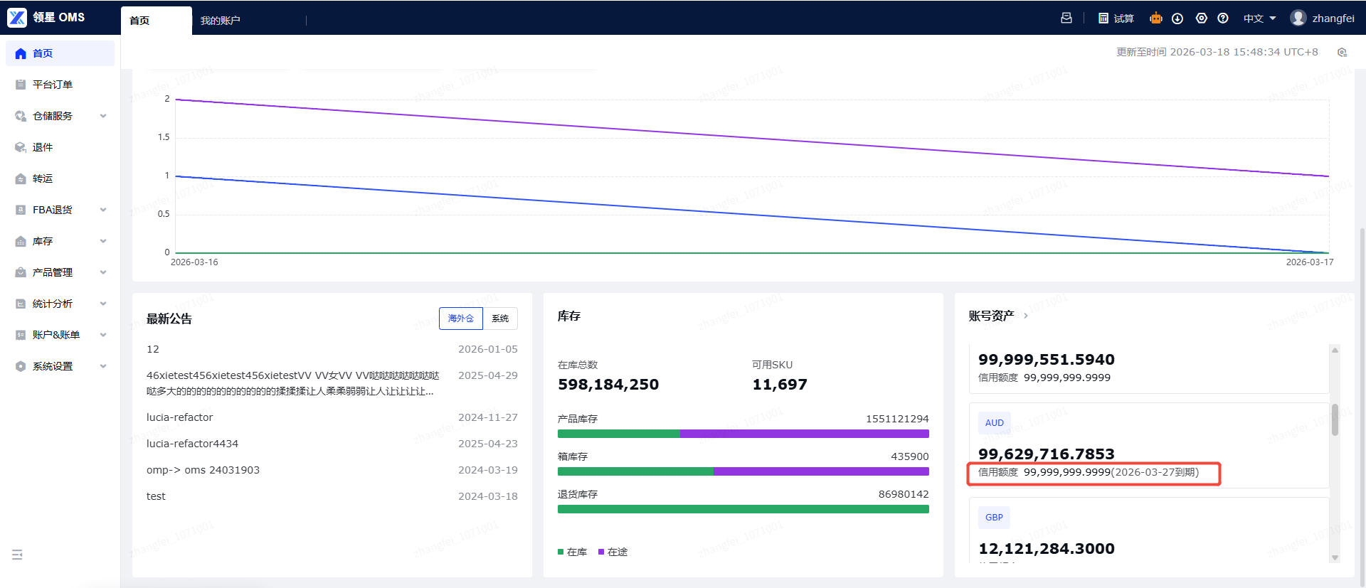1366x588 pixels.
Task: Click the AUD currency tag
Action: [x=995, y=423]
